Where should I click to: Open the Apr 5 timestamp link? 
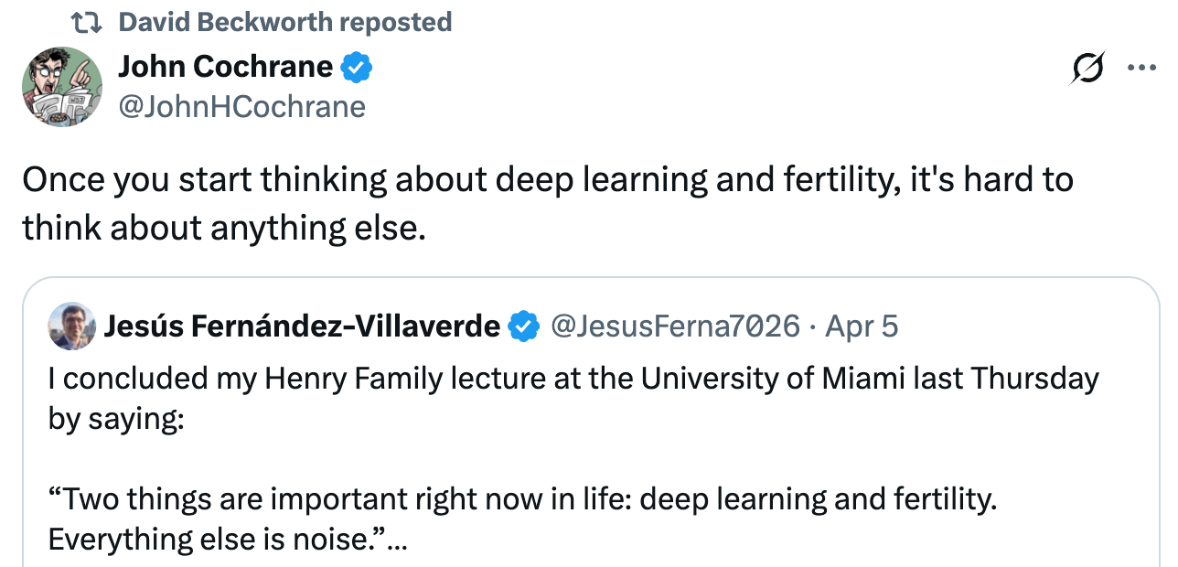click(x=862, y=326)
